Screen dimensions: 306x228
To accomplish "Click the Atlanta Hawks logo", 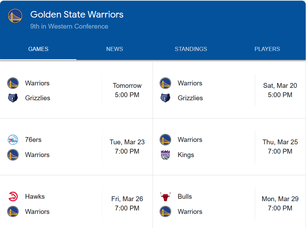I will [13, 197].
